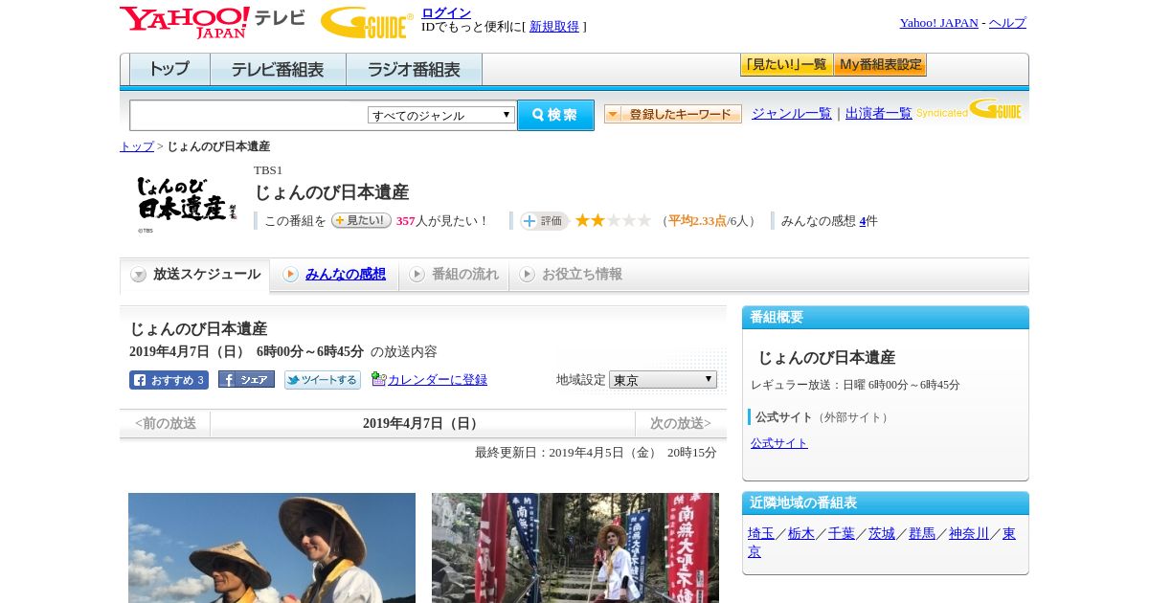Select the トップ navigation tab
Image resolution: width=1149 pixels, height=603 pixels.
pos(169,70)
